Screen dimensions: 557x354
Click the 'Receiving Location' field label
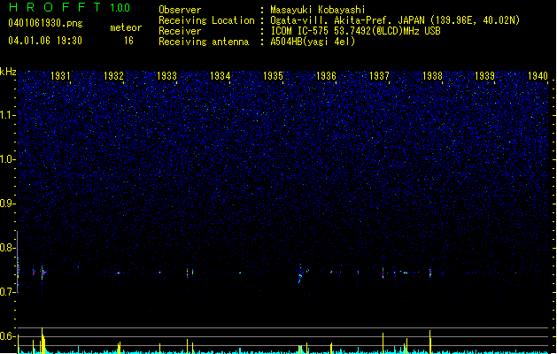coord(206,20)
